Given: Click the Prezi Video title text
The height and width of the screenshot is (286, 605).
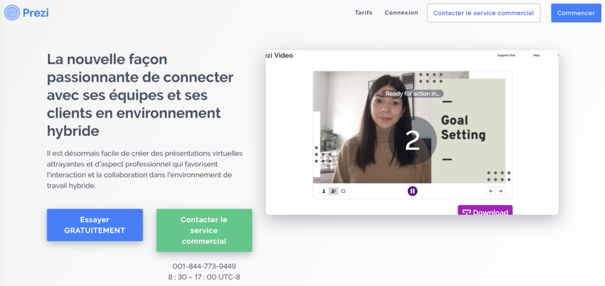Looking at the screenshot, I should tap(279, 55).
